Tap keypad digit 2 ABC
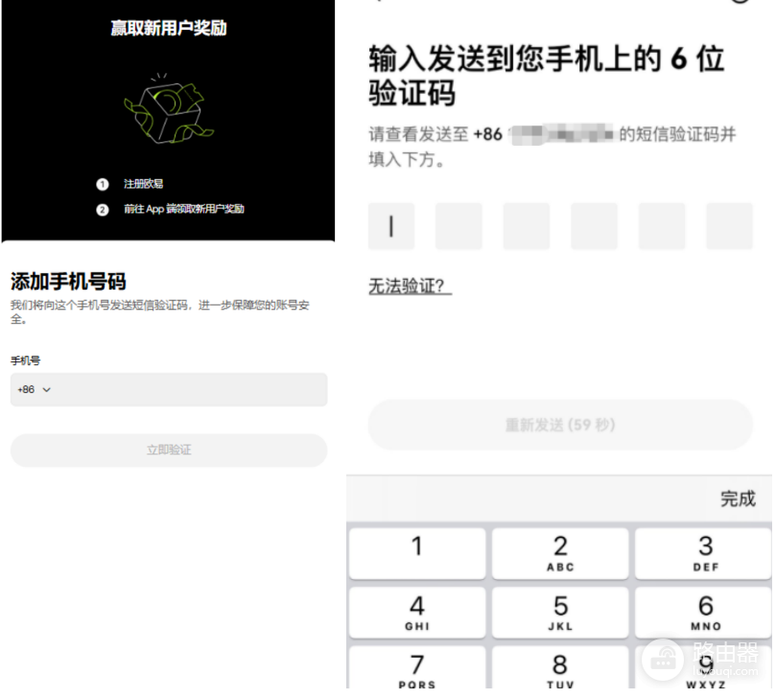776x698 pixels. (560, 553)
